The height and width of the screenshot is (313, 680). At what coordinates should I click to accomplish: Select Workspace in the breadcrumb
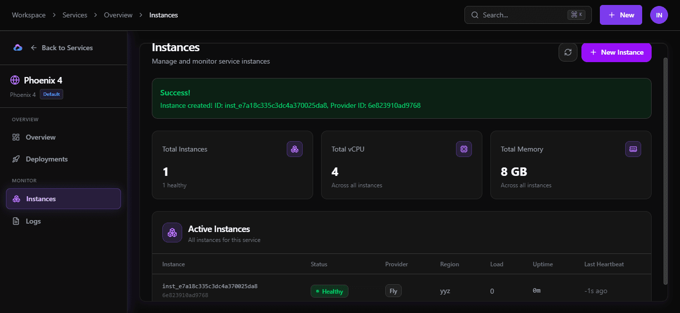28,15
